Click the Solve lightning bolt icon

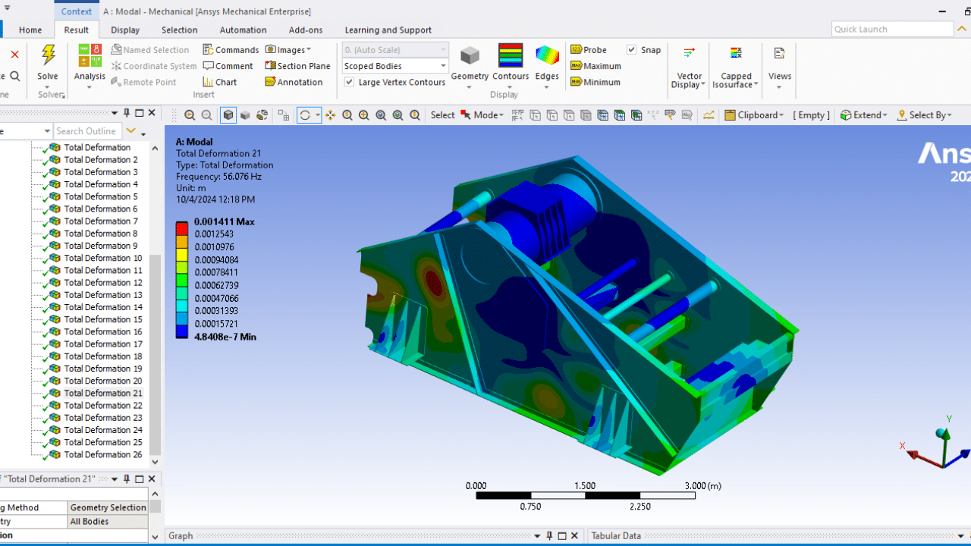(48, 56)
